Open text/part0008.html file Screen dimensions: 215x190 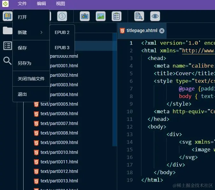[x=59, y=133]
